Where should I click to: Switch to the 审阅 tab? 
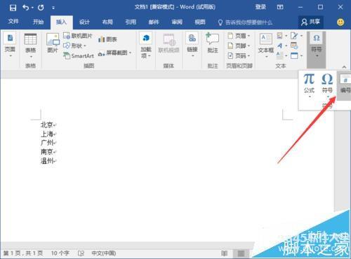pyautogui.click(x=177, y=22)
